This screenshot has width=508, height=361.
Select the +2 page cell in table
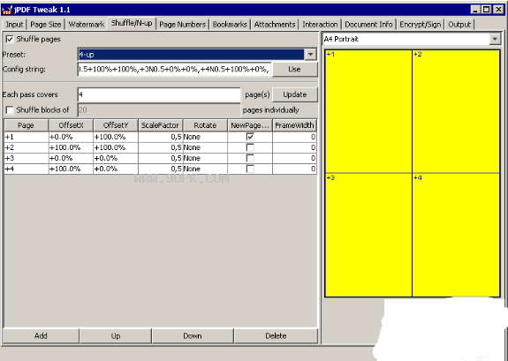[x=27, y=147]
